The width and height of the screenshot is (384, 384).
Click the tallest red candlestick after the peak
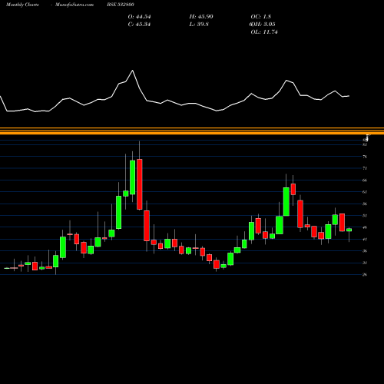(x=140, y=184)
